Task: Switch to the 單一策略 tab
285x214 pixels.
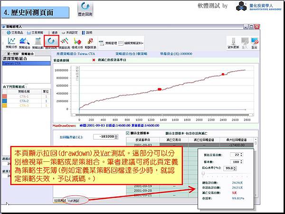Action: coord(13,54)
